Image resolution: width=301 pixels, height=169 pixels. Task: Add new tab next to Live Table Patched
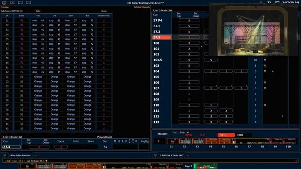(35, 155)
